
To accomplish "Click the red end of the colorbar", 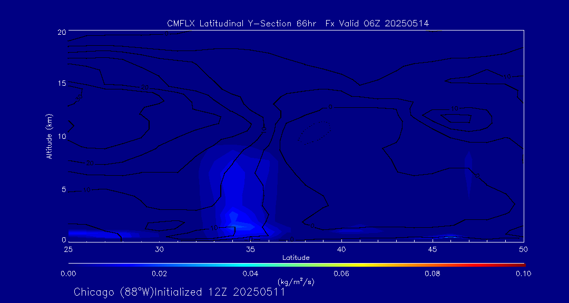I will 519,265.
